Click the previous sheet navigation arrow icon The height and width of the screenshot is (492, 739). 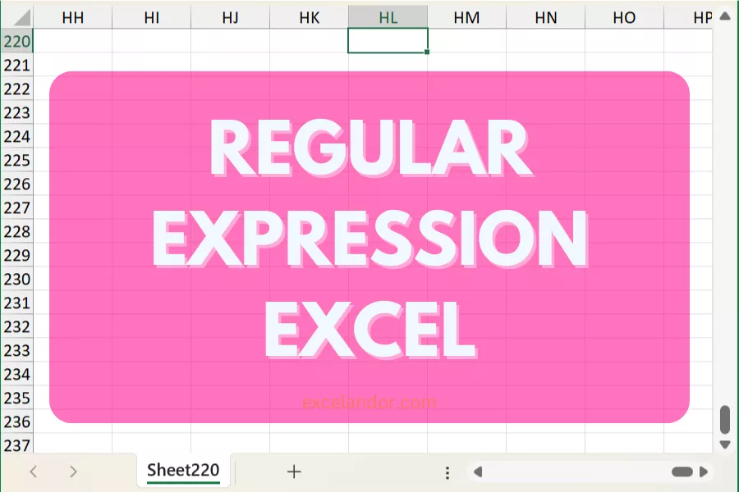point(33,471)
